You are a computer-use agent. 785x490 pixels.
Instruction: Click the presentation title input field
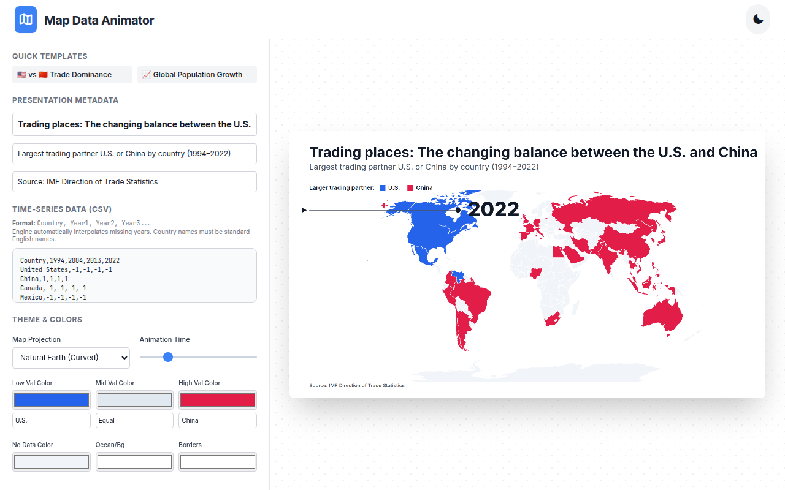[134, 124]
